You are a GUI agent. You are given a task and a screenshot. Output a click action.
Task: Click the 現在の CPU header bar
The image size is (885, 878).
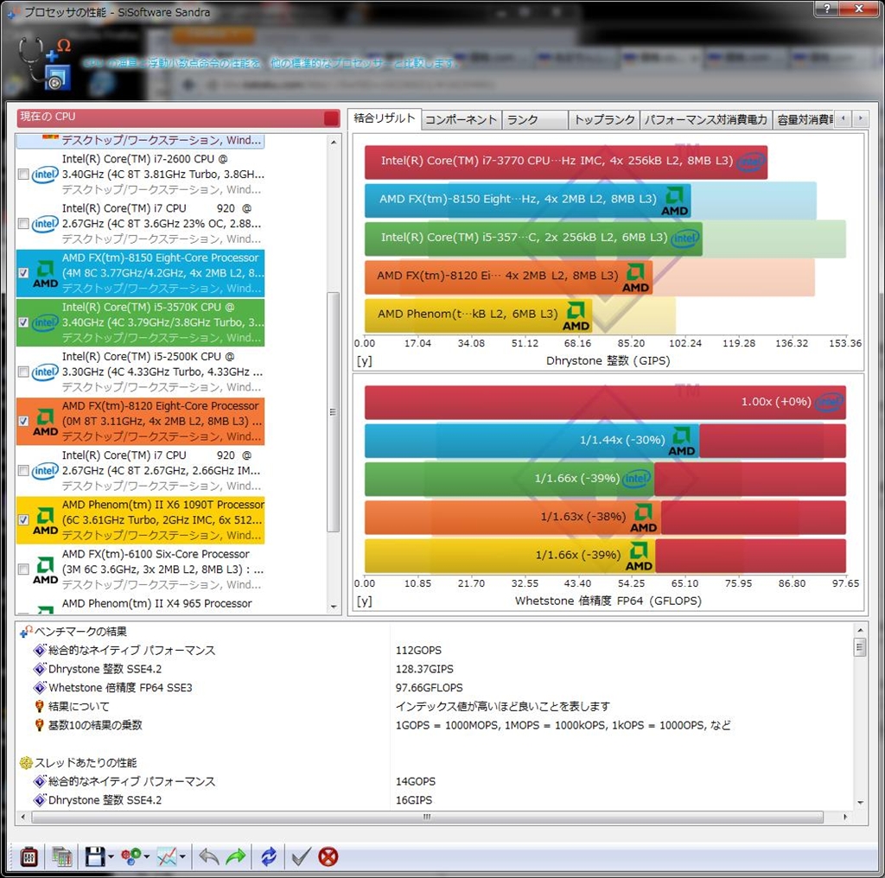[x=178, y=118]
